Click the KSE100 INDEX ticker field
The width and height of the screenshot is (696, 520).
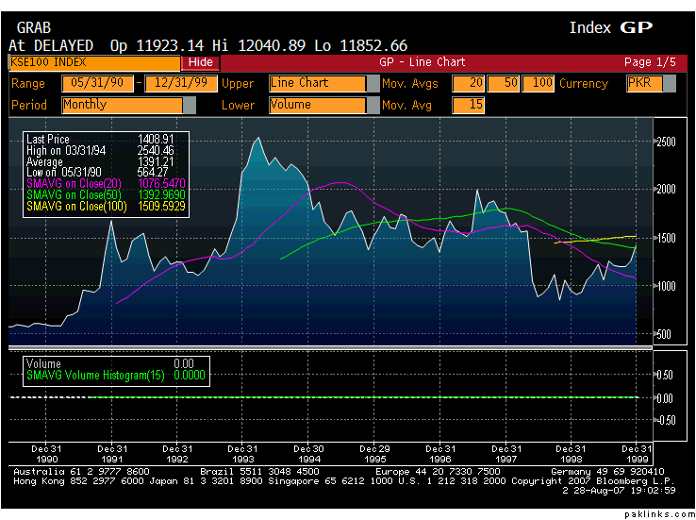tap(93, 62)
